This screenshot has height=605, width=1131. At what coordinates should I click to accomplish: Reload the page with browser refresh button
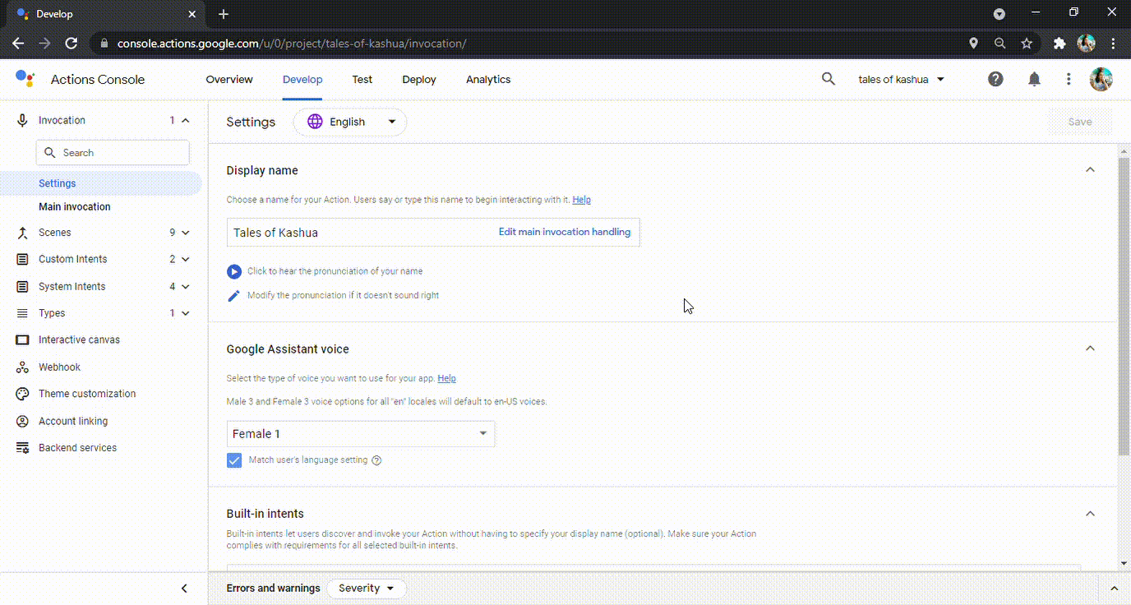tap(72, 43)
